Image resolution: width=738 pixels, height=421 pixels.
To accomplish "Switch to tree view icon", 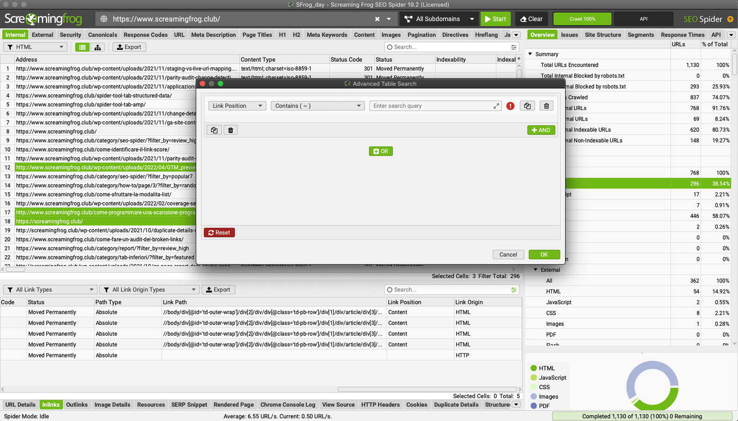I will (x=97, y=47).
